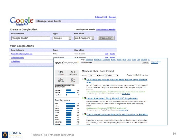The width and height of the screenshot is (187, 140).
Task: Click the Manage your Alerts heading
Action: pos(49,21)
